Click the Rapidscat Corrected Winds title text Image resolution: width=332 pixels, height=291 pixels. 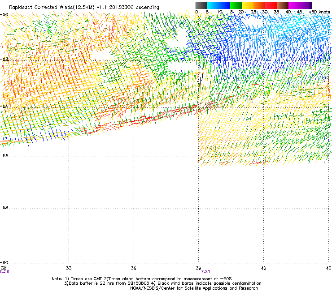click(84, 8)
